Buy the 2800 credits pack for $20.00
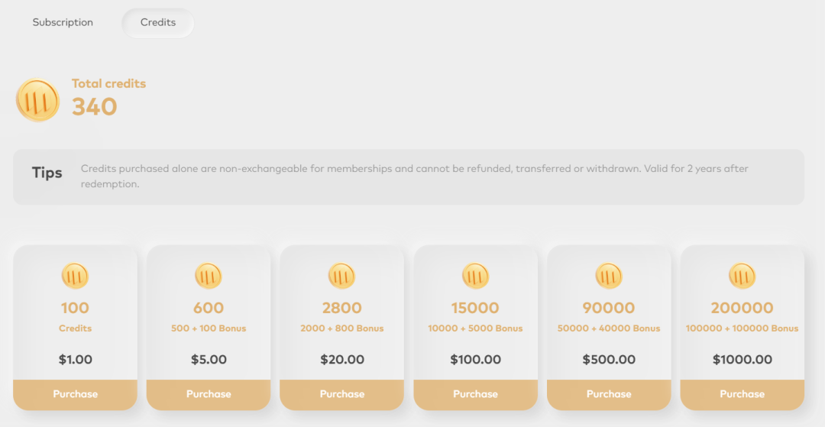This screenshot has width=825, height=427. (342, 394)
